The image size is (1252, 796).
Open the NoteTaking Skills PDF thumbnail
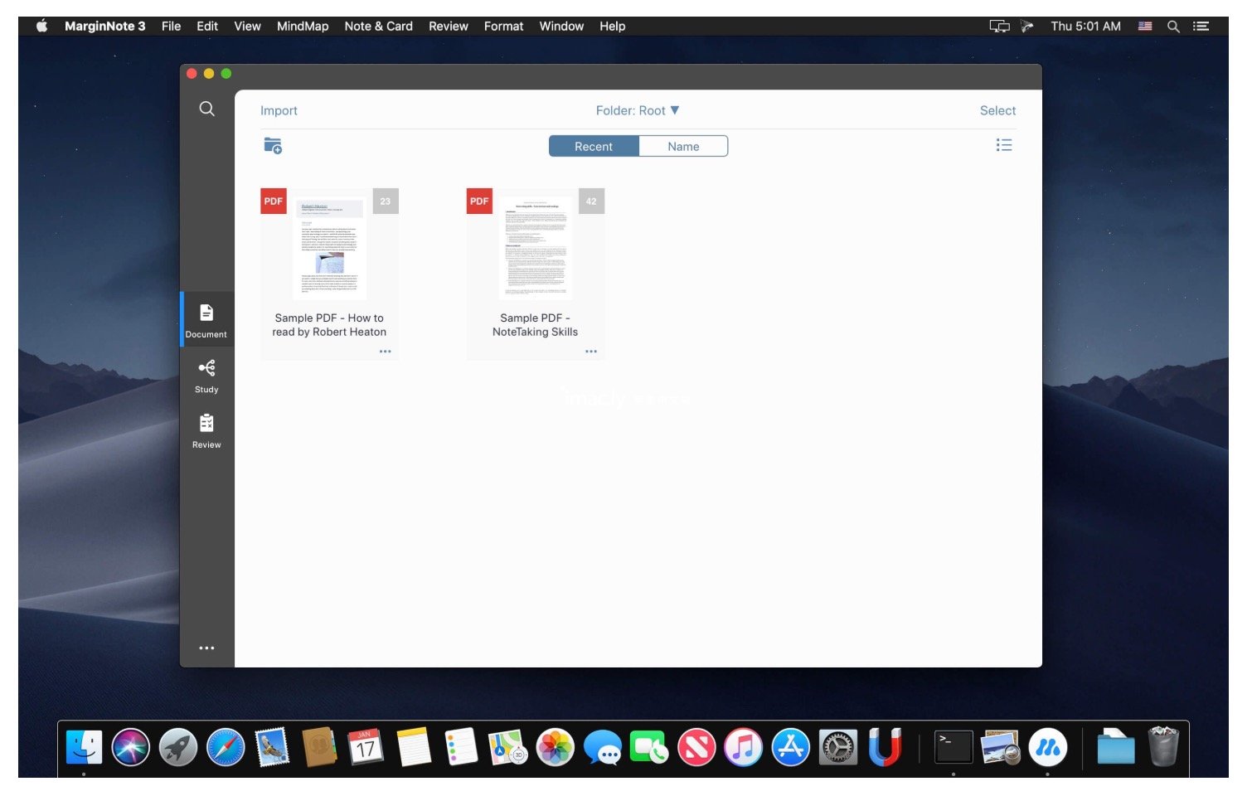point(536,247)
